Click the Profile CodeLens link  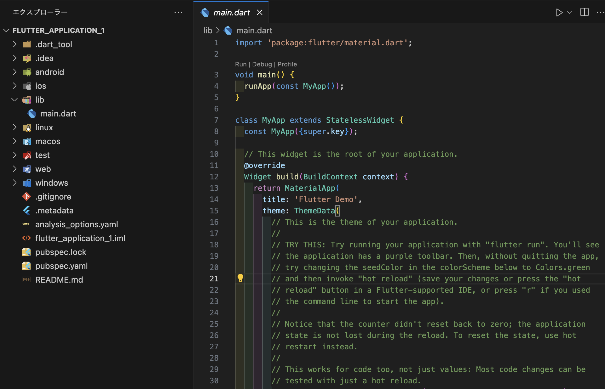287,64
